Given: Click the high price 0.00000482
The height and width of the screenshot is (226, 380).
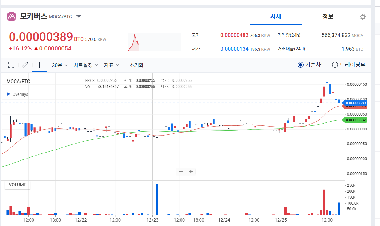Looking at the screenshot, I should [x=234, y=35].
